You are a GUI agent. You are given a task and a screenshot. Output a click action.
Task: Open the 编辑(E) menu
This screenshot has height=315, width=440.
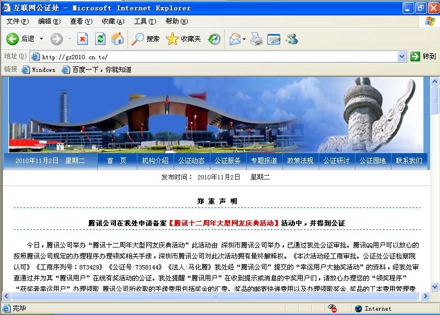[49, 21]
